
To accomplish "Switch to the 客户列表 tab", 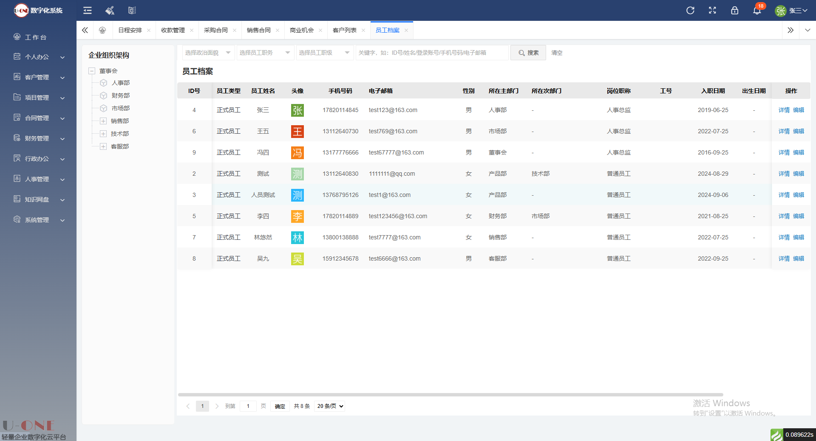I will 345,30.
